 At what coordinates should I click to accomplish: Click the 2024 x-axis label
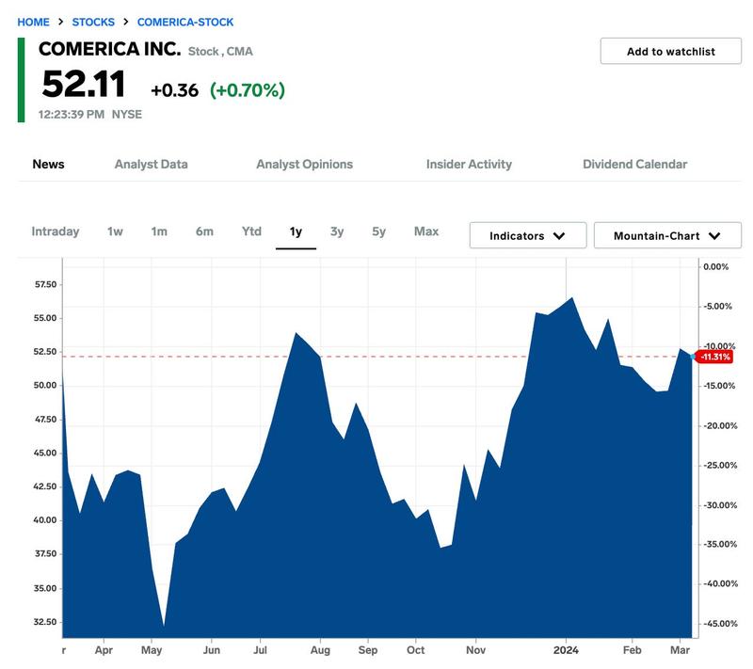[566, 650]
